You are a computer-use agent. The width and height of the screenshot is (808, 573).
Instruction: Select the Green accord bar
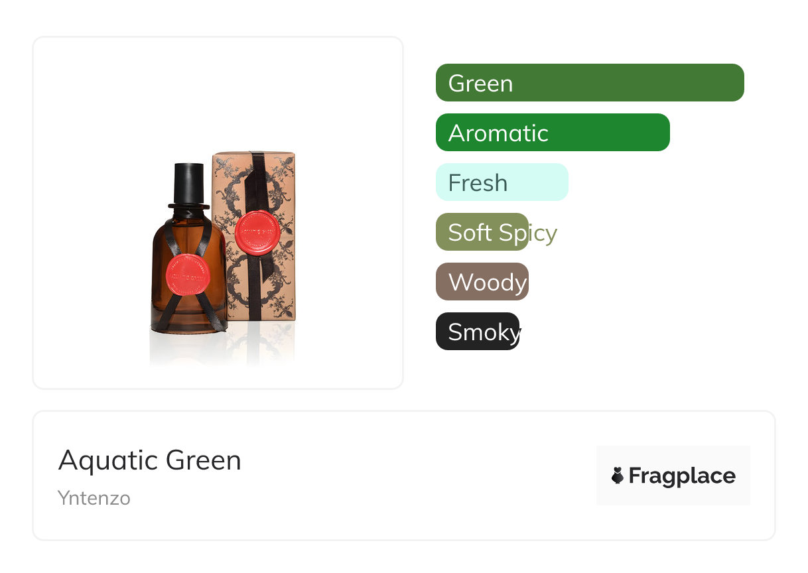(x=590, y=83)
